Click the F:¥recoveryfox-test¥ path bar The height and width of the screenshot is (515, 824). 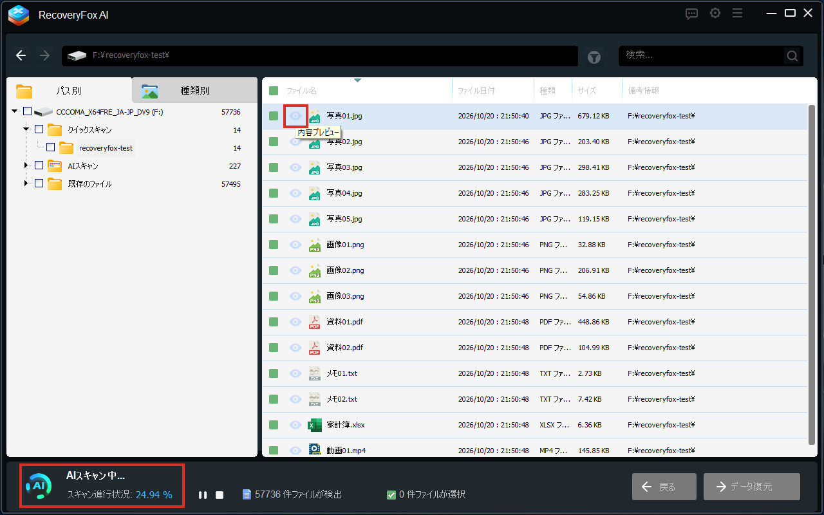320,56
